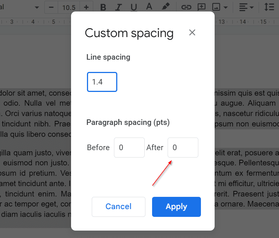The width and height of the screenshot is (279, 238).
Task: Apply the custom spacing settings
Action: tap(177, 207)
